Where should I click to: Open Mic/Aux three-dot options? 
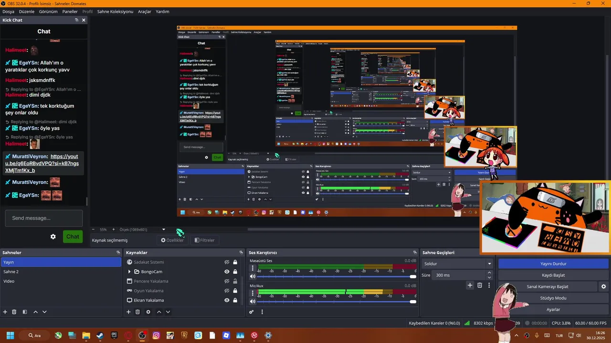point(253,293)
